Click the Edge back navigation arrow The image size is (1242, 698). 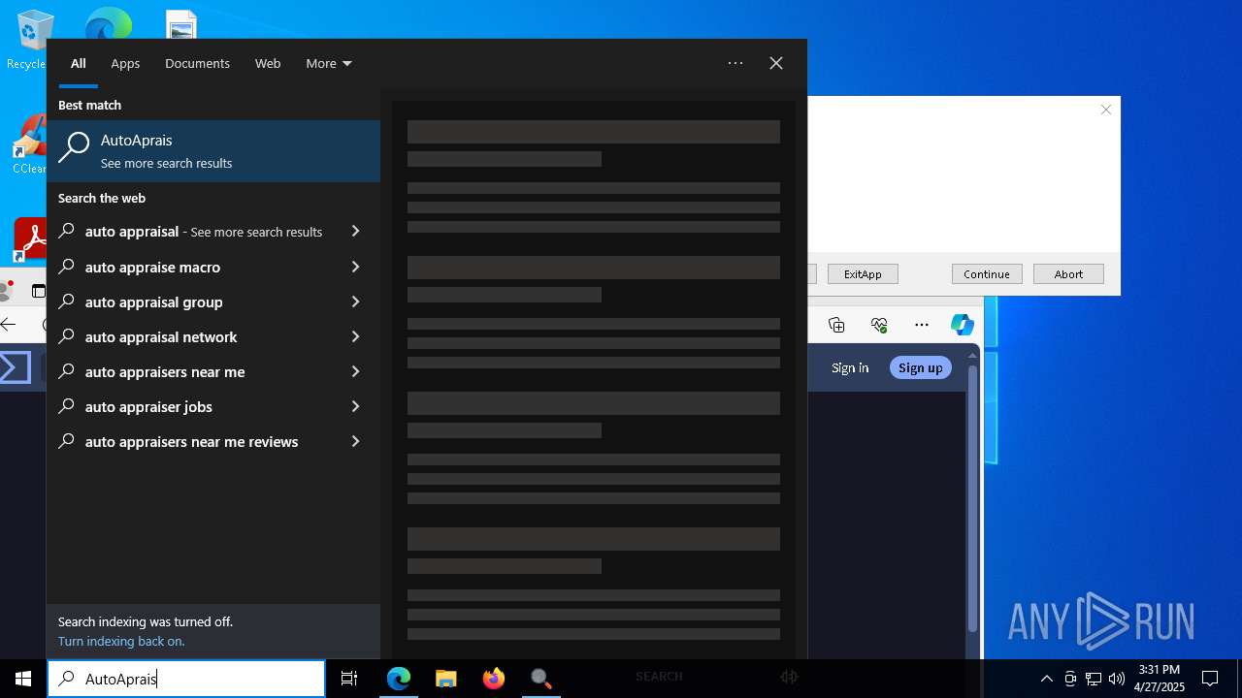[x=9, y=325]
